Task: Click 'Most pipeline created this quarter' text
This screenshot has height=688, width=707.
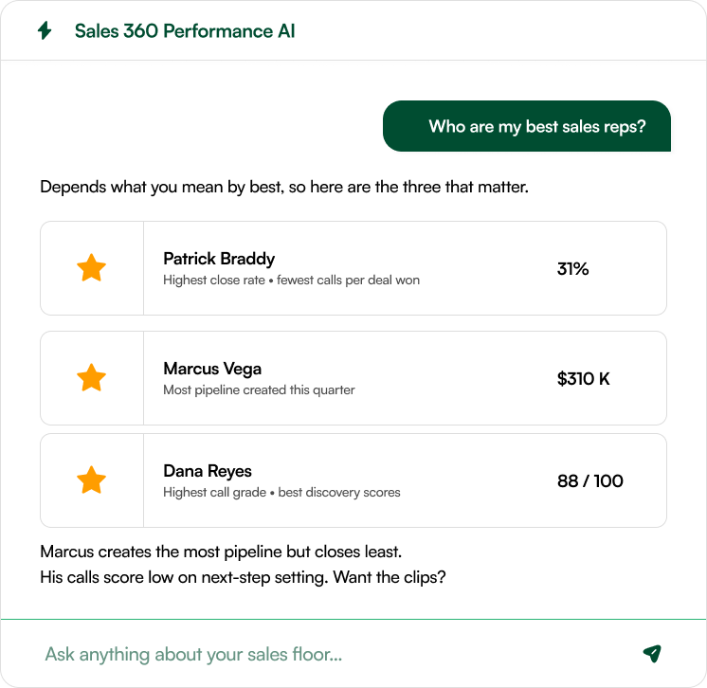Action: click(259, 390)
